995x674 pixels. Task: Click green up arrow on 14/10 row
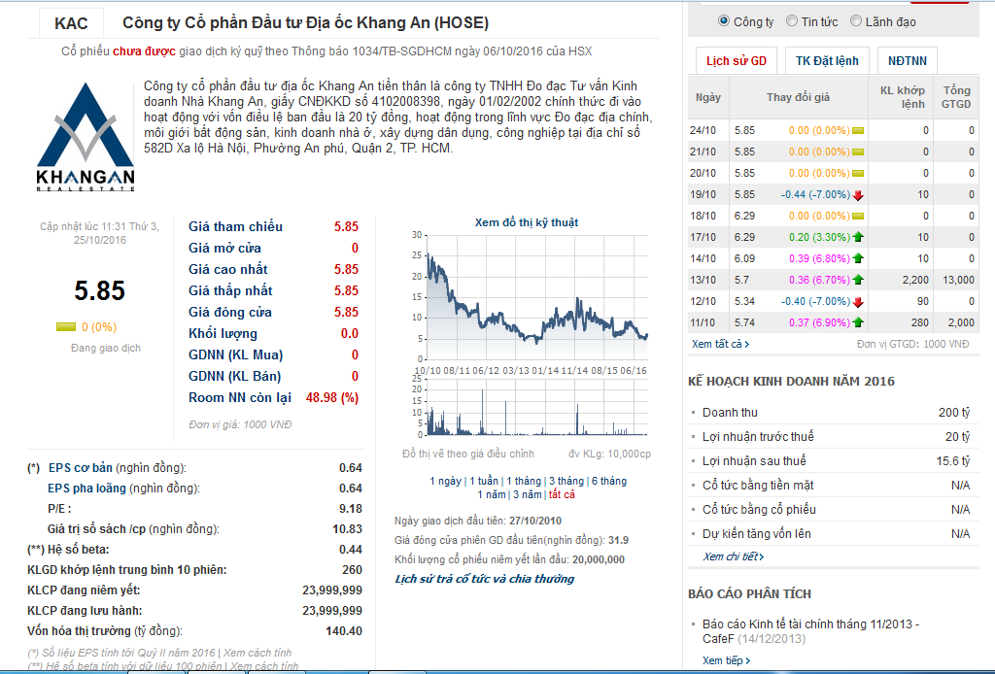click(858, 258)
